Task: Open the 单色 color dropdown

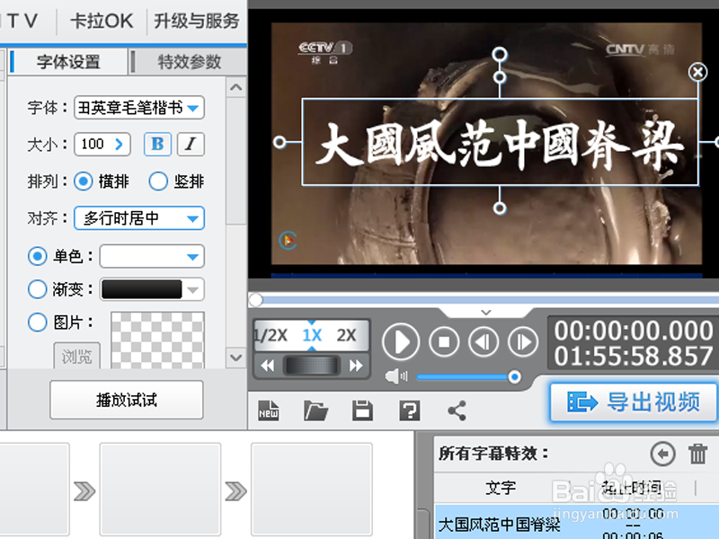Action: pos(152,256)
